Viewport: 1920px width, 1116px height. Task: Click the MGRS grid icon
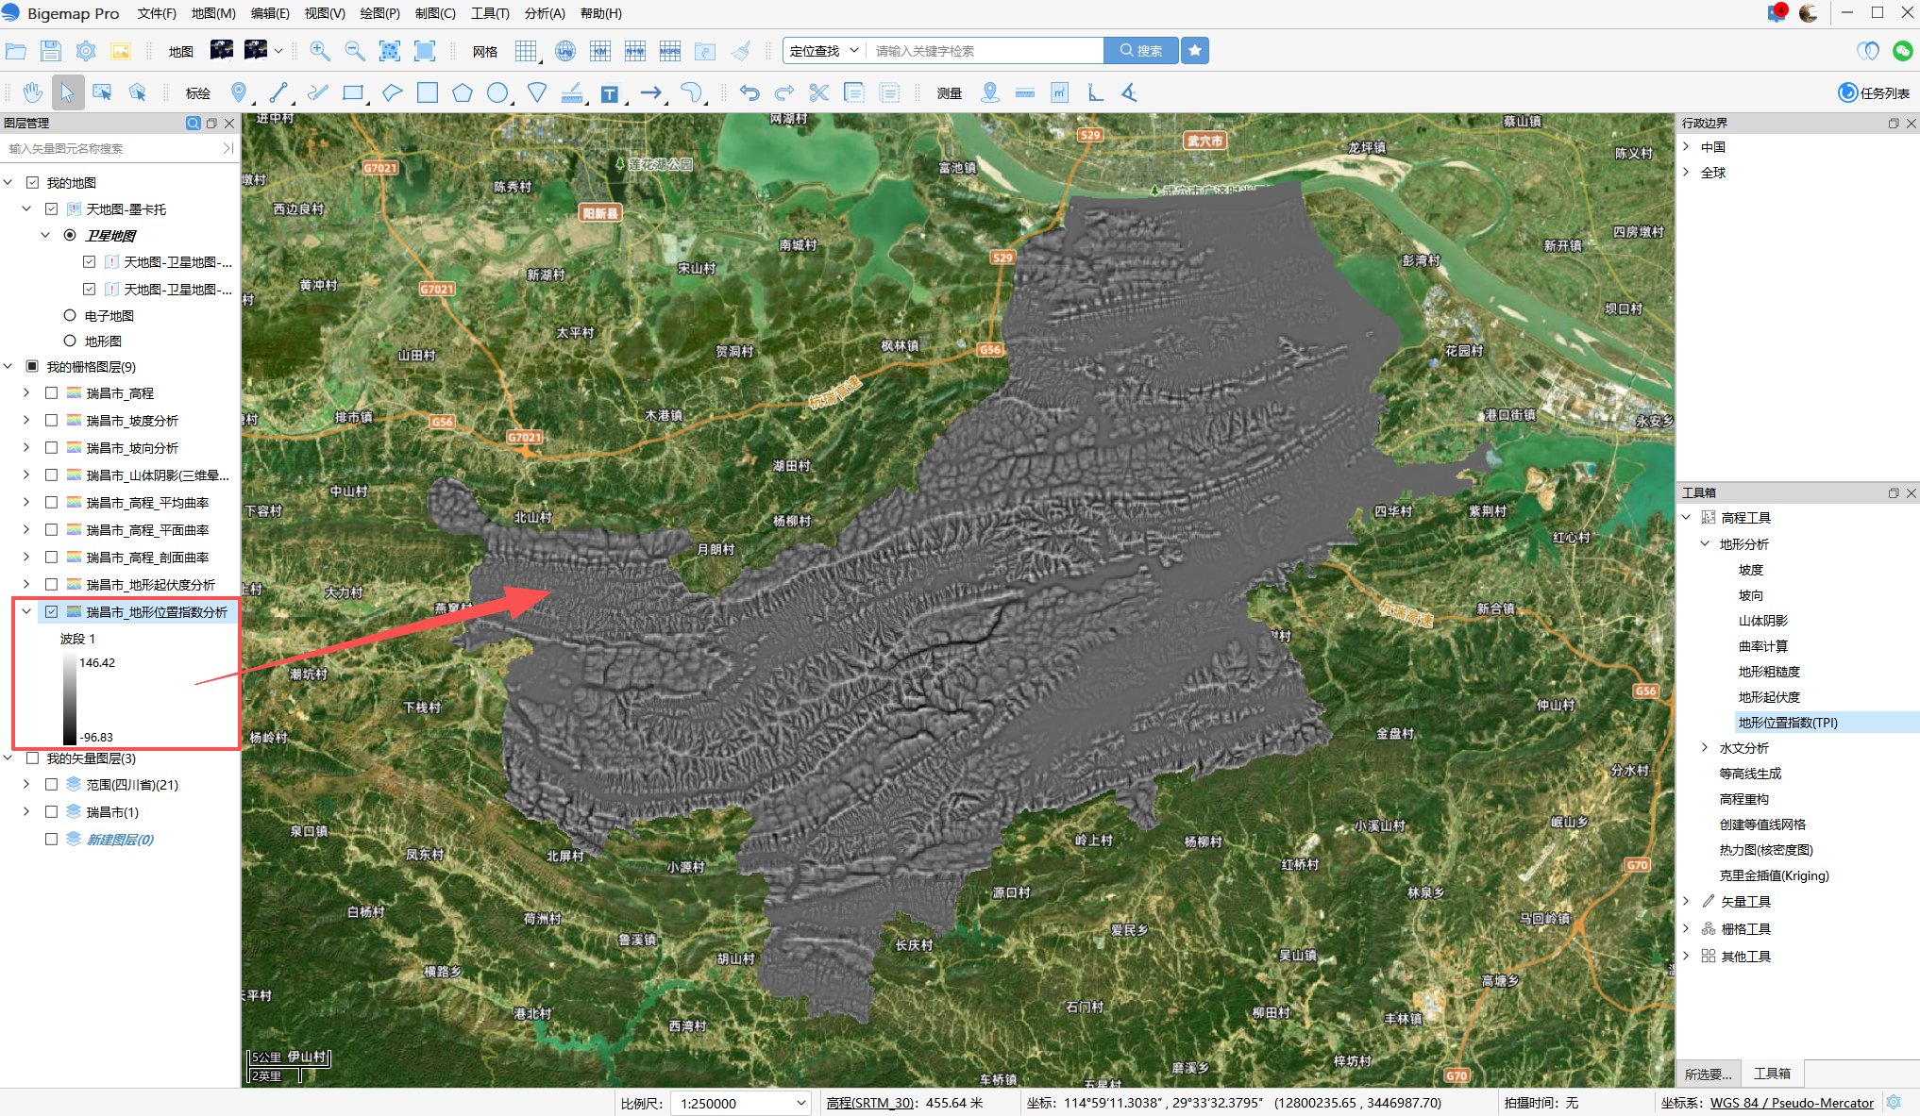point(670,51)
